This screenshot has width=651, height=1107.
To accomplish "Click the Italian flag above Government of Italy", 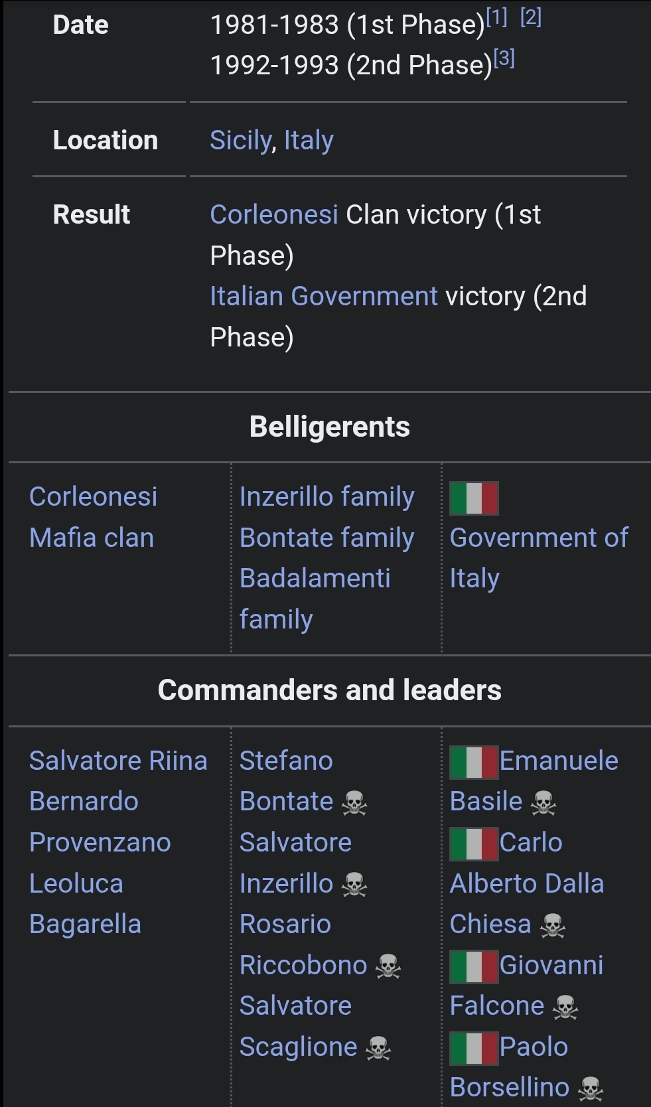I will pos(474,498).
